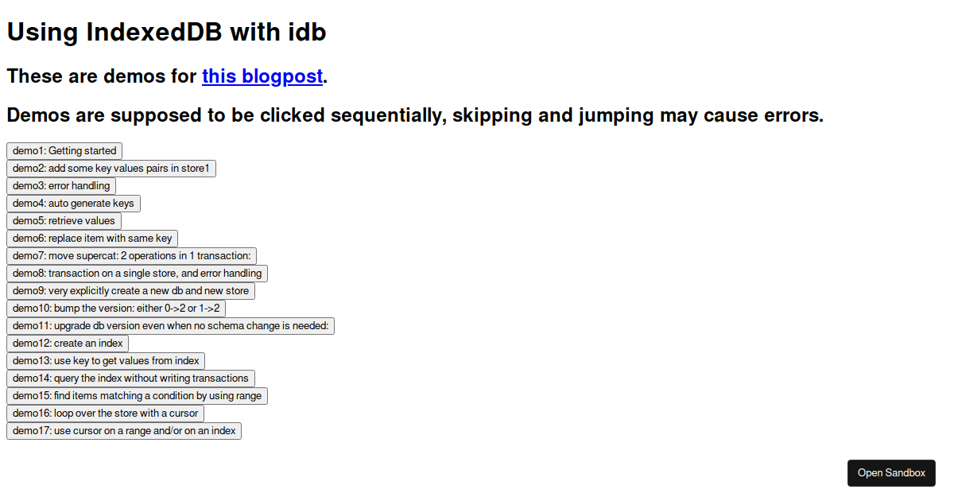The width and height of the screenshot is (954, 501).
Task: Run demo8: transaction on a single store
Action: 137,273
